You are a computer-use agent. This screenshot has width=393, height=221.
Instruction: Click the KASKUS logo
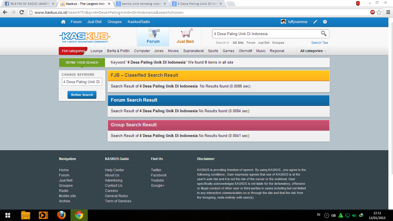tap(84, 37)
